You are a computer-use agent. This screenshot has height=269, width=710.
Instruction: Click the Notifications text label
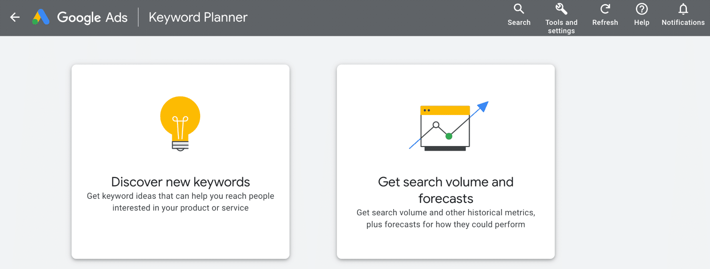click(x=683, y=23)
